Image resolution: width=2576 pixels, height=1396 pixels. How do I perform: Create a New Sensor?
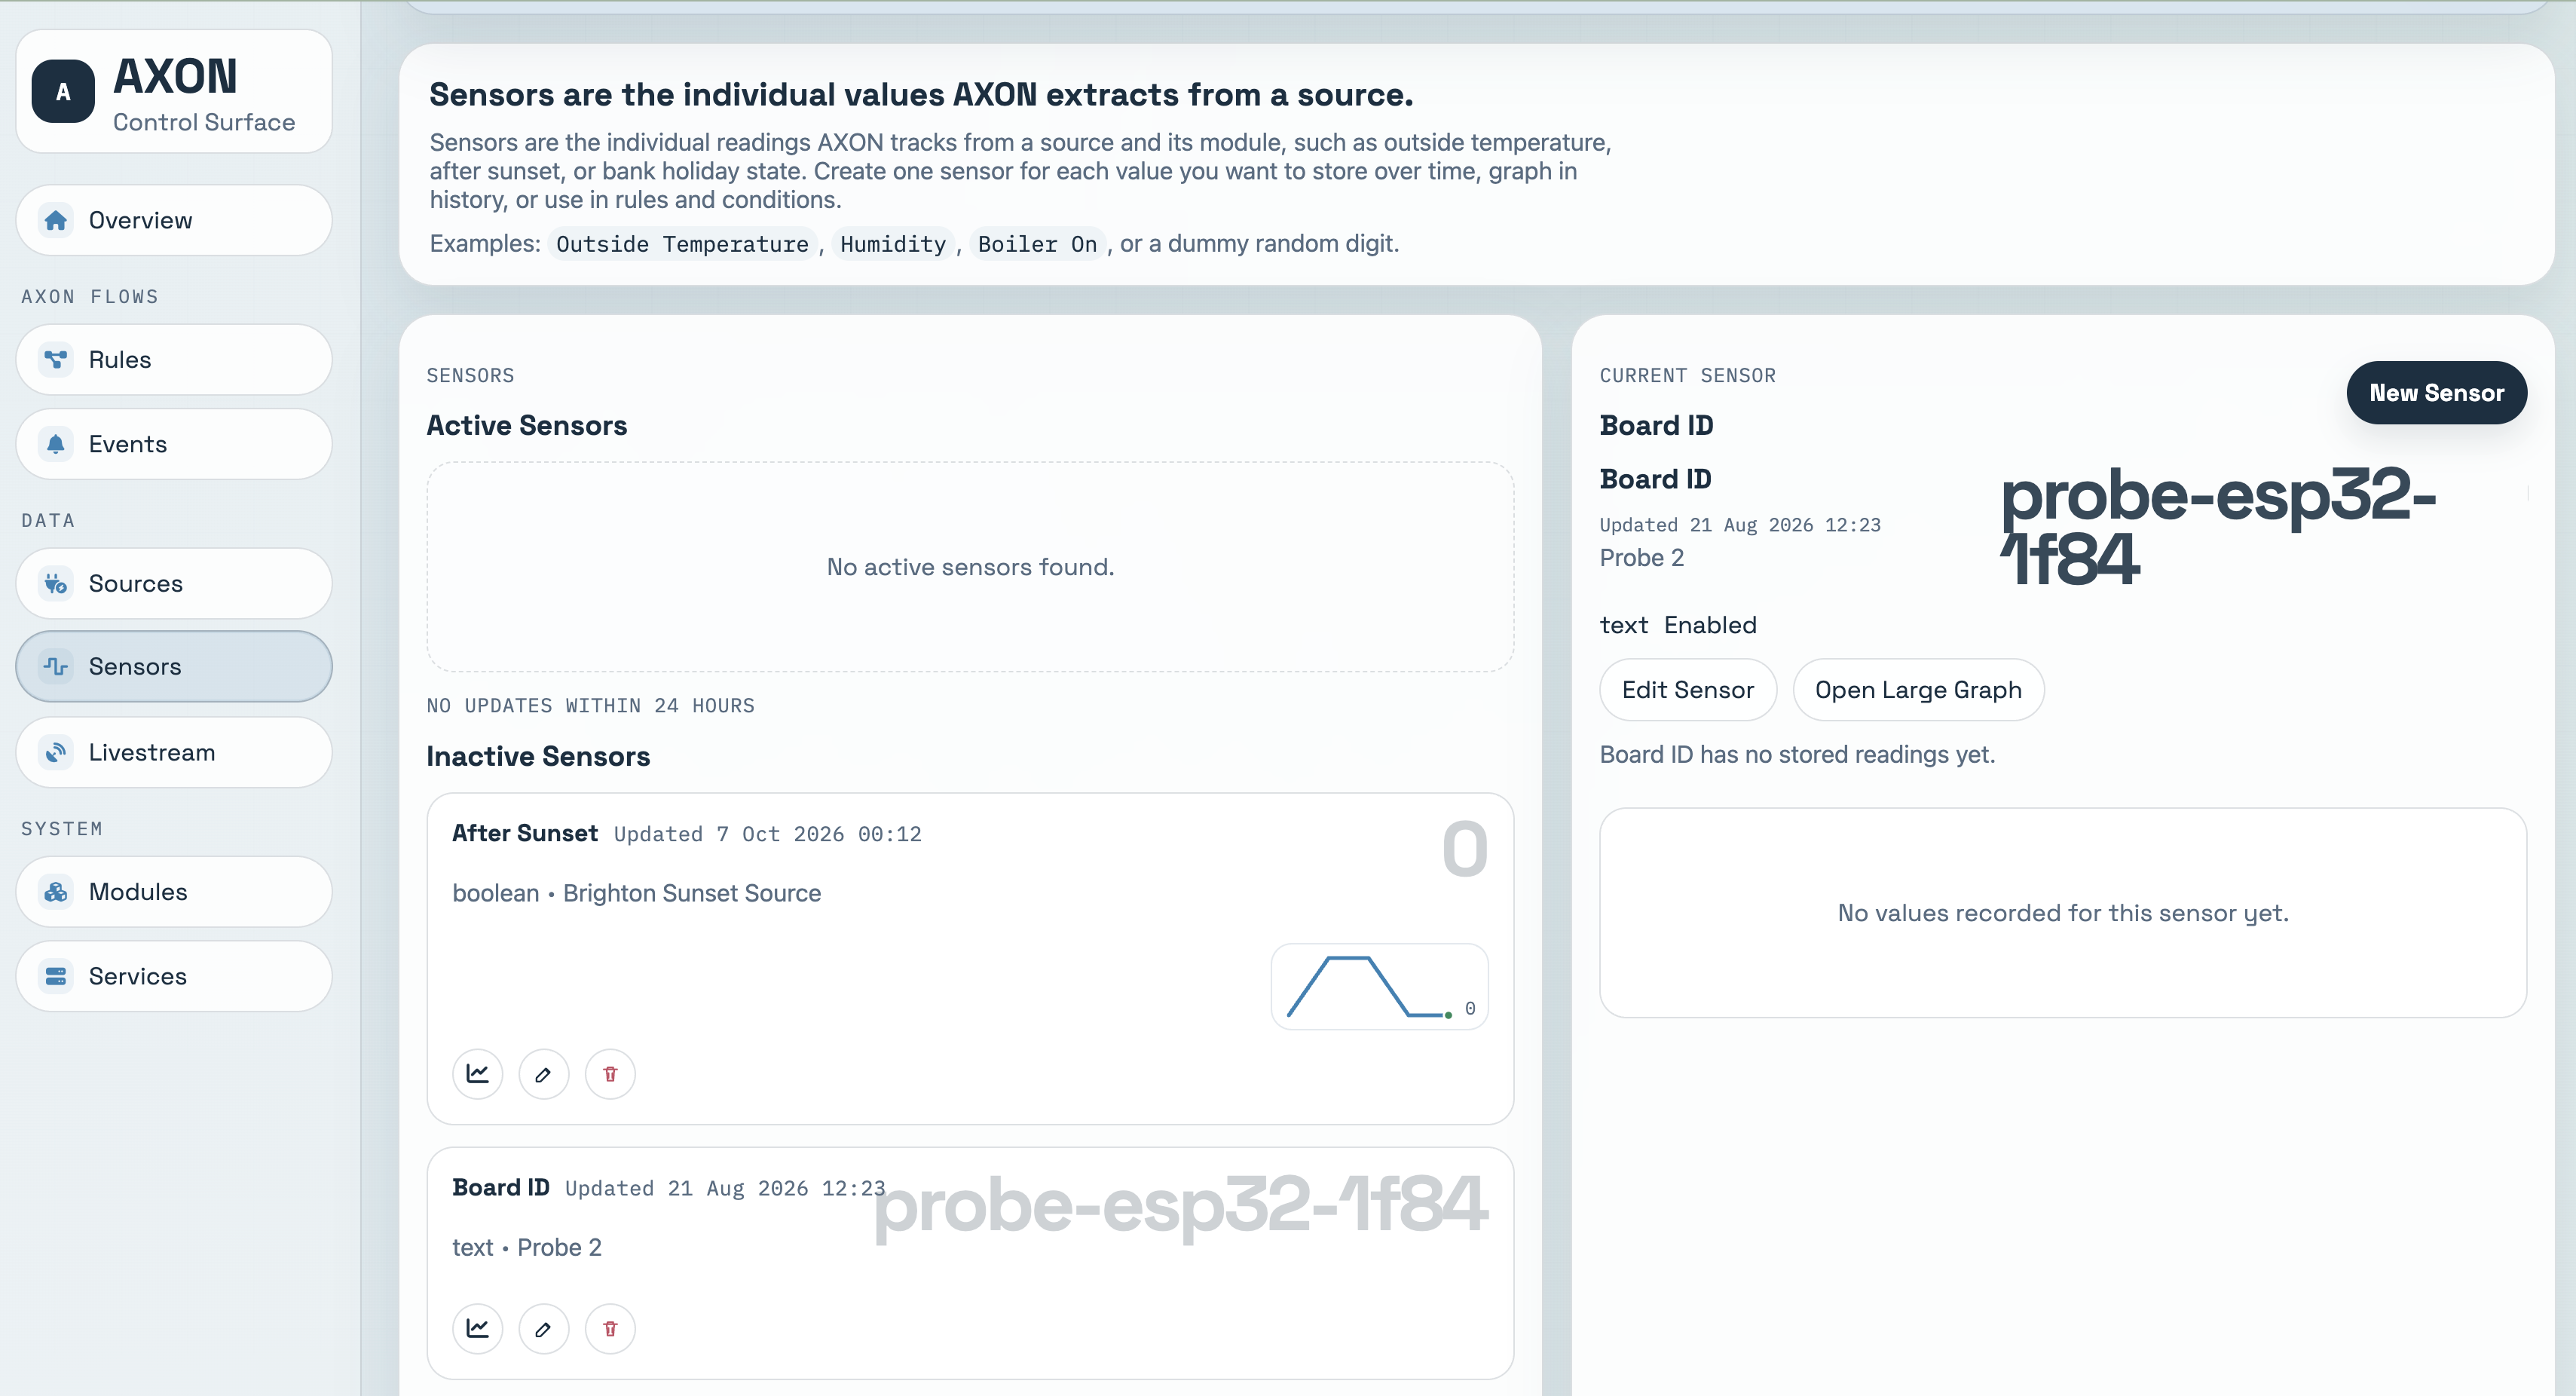point(2436,393)
